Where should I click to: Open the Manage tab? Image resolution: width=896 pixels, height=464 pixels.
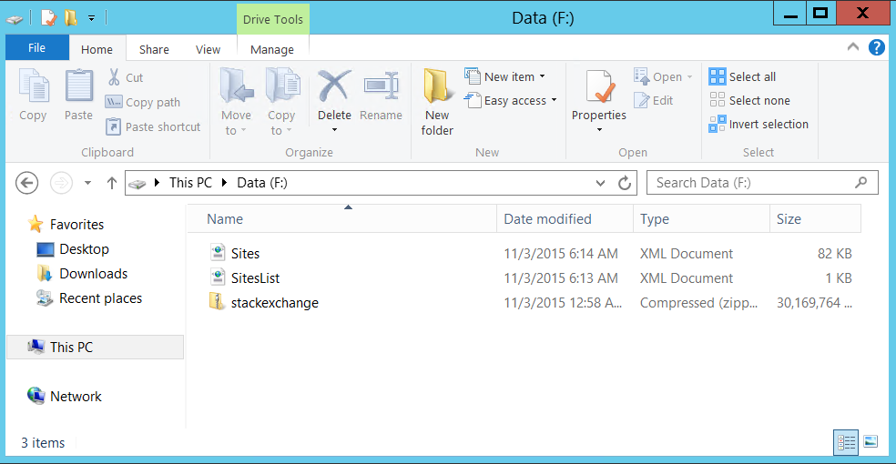272,50
